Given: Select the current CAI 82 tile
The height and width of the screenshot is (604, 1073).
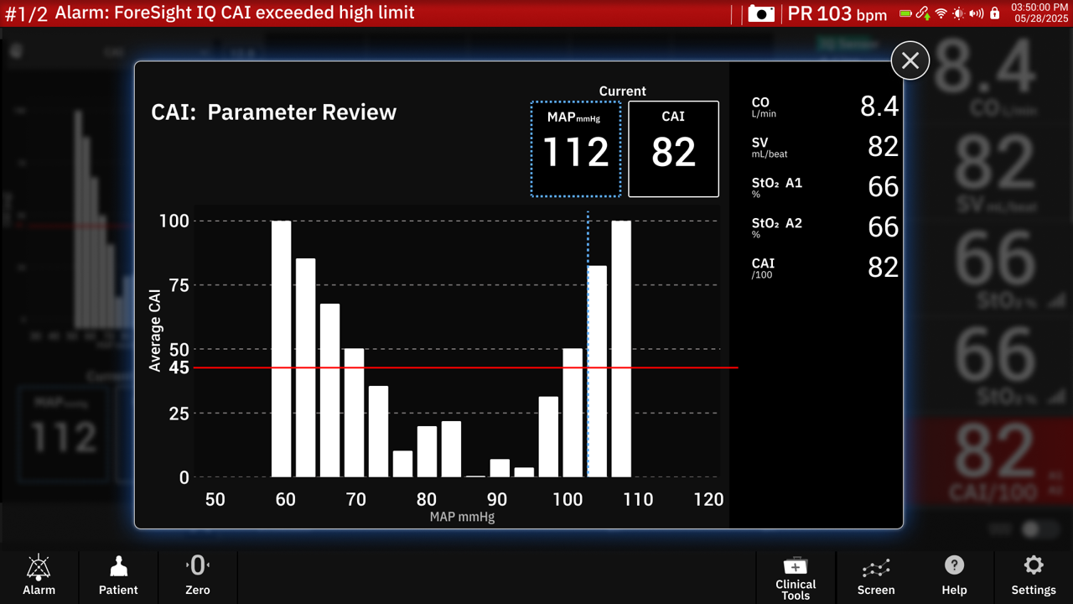Looking at the screenshot, I should click(673, 149).
